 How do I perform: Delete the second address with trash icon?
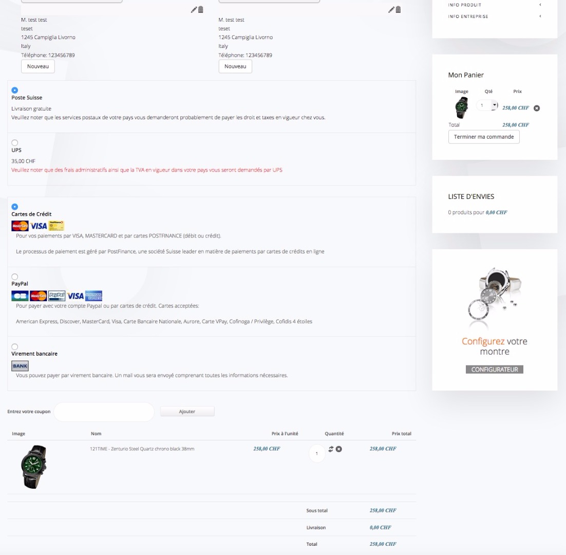tap(398, 10)
